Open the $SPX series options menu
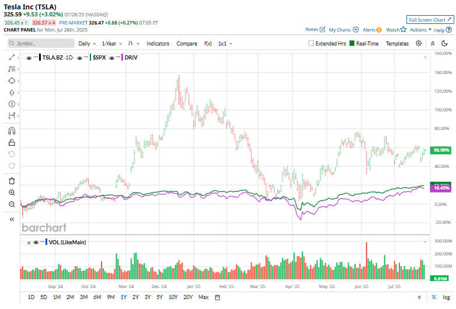The width and height of the screenshot is (456, 309). (86, 57)
